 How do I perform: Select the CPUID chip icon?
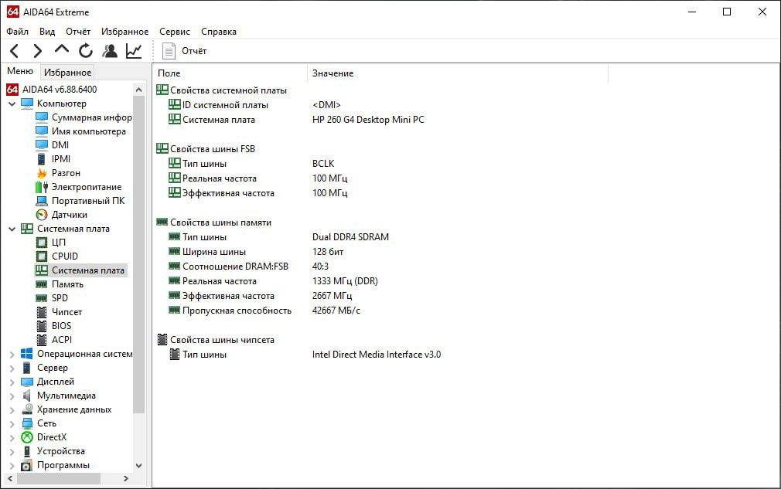pos(42,256)
